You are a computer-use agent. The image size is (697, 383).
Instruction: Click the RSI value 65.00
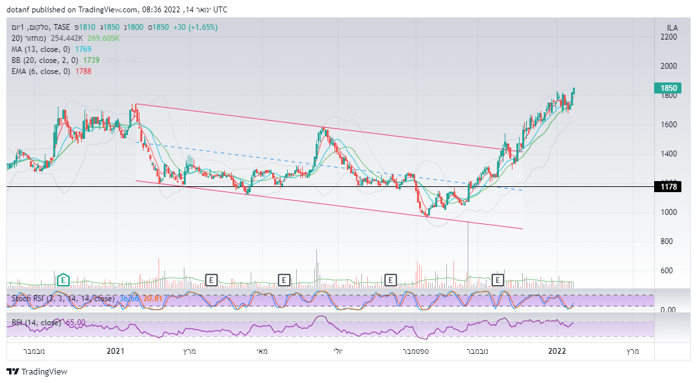pyautogui.click(x=75, y=323)
